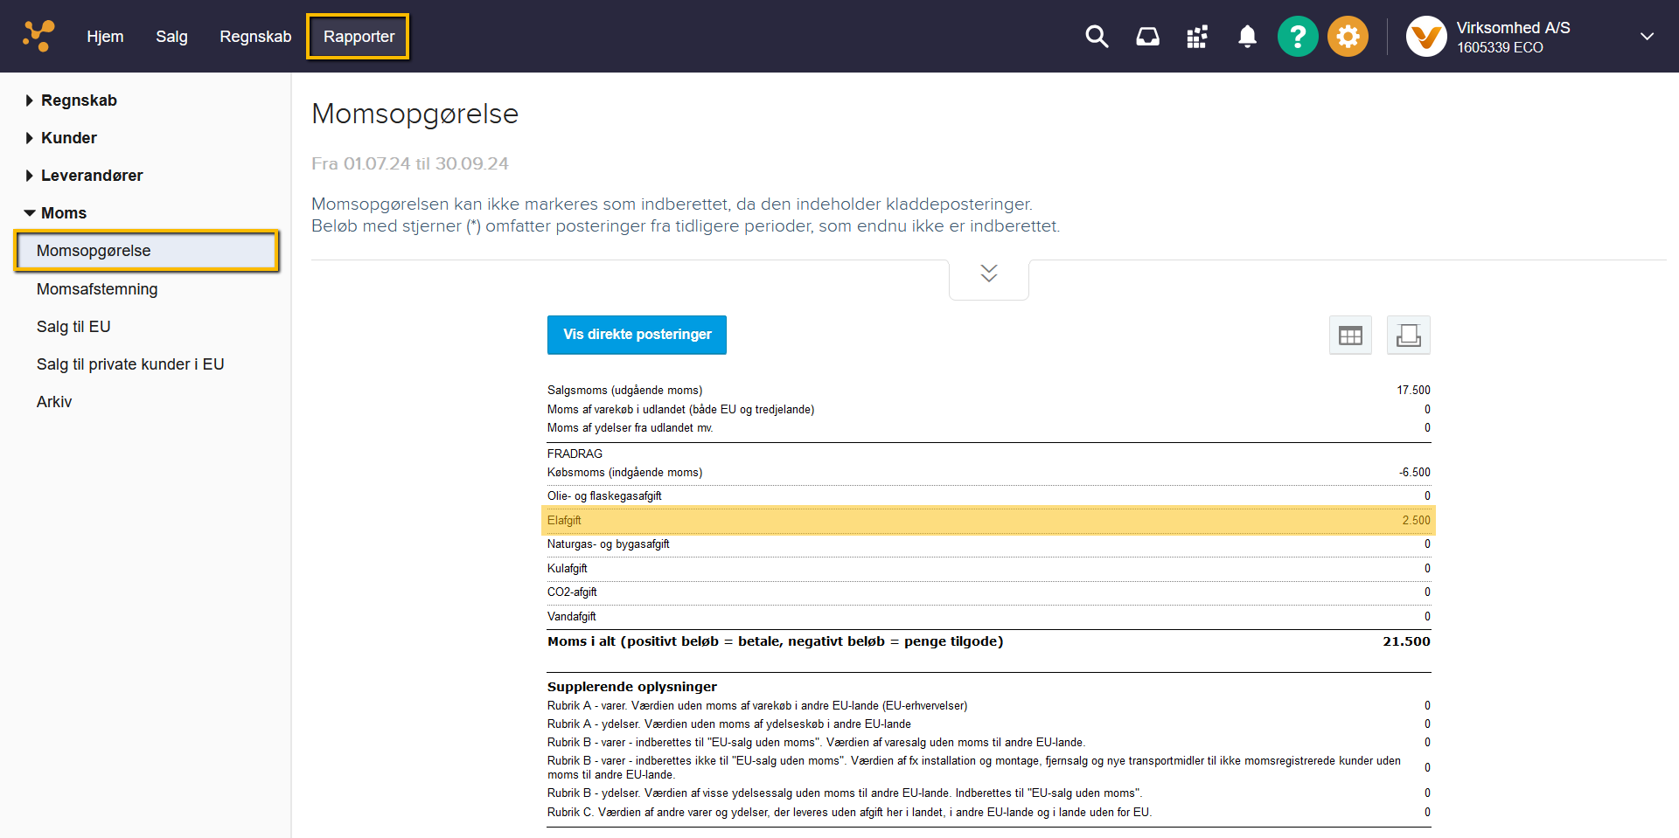Expand the report filter chevron
The height and width of the screenshot is (838, 1679).
pyautogui.click(x=988, y=273)
